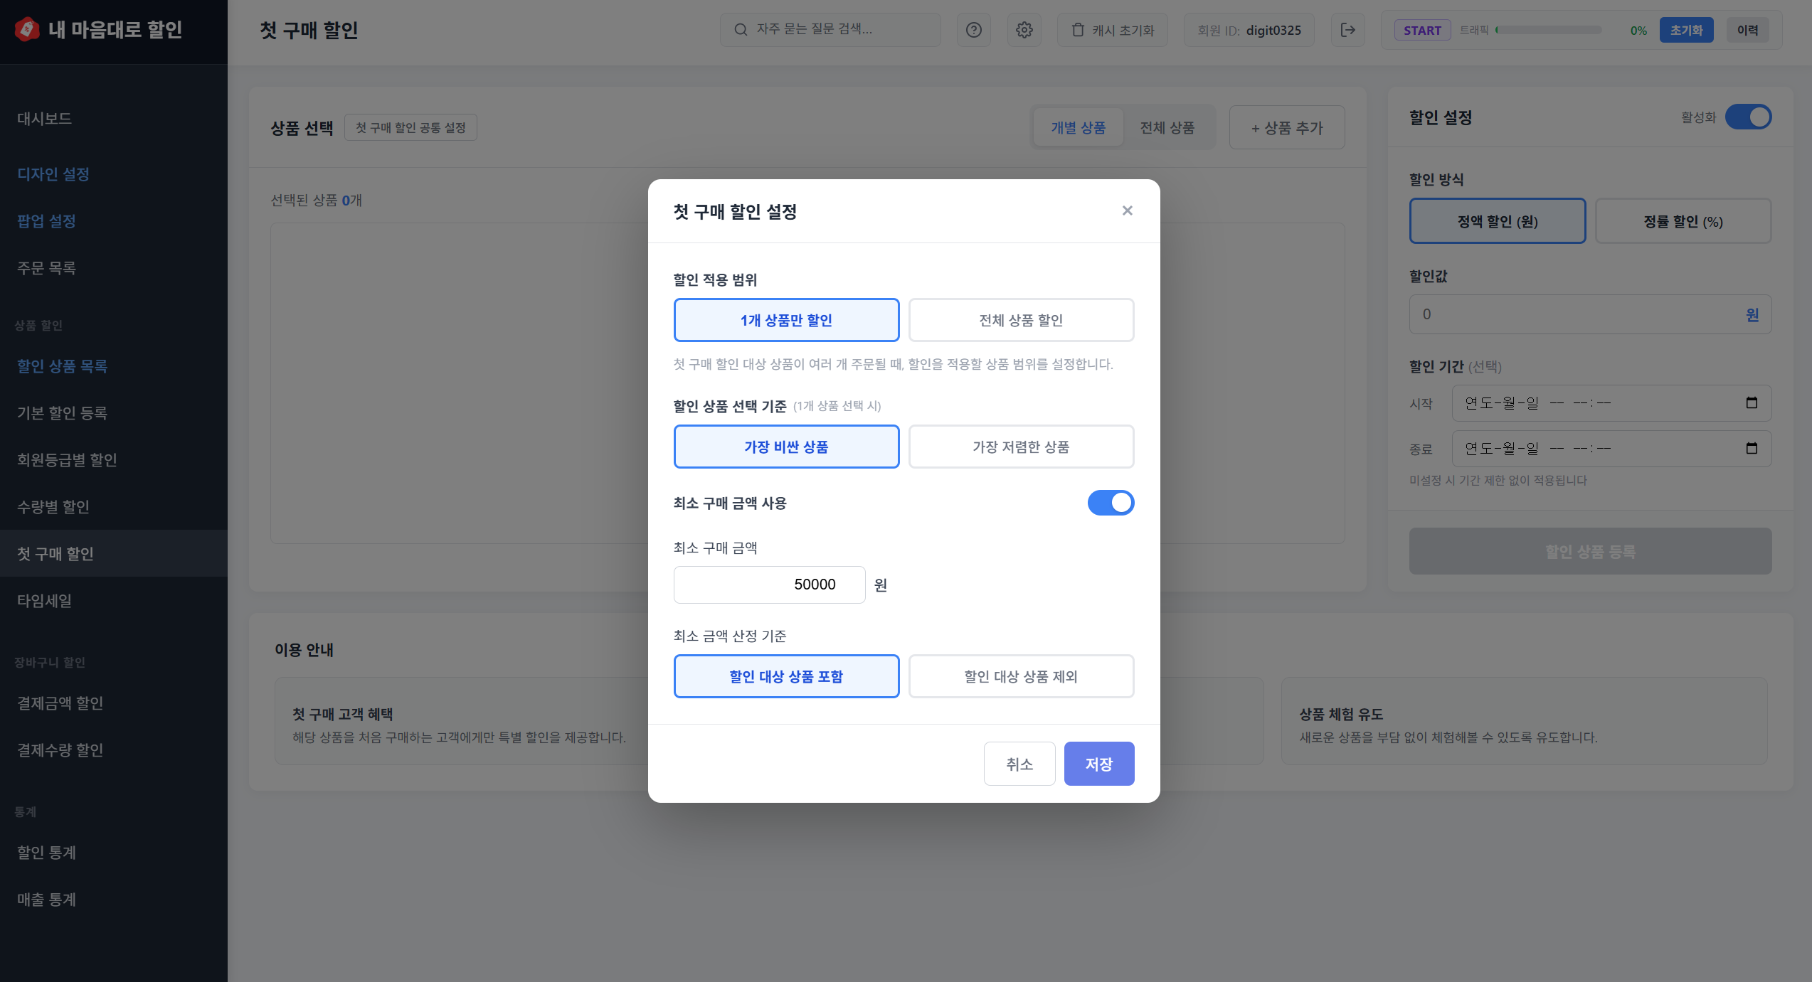Select exclude discount target products
The width and height of the screenshot is (1812, 982).
click(x=1020, y=676)
